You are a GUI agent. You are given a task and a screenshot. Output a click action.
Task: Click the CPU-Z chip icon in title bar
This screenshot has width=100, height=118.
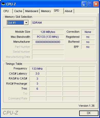(x=3, y=4)
